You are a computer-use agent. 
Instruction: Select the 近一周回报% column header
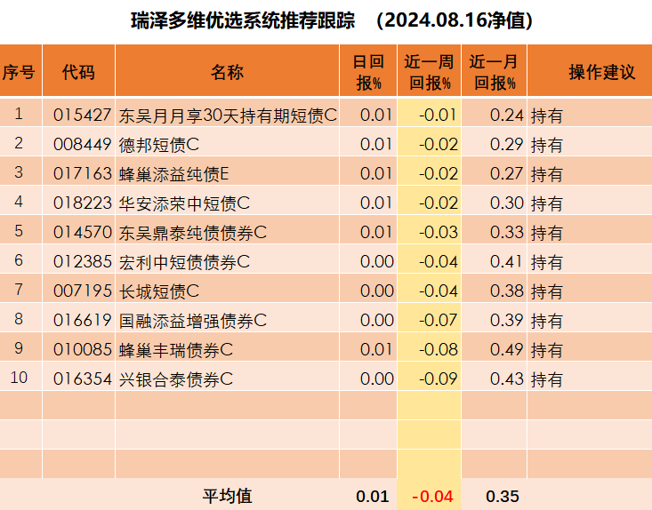pyautogui.click(x=429, y=72)
